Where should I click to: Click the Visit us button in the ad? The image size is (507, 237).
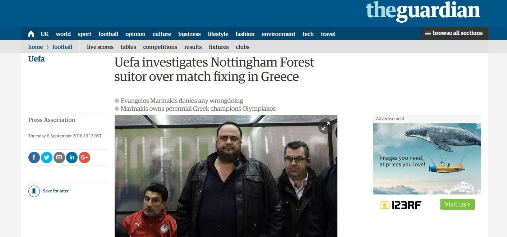(x=457, y=204)
